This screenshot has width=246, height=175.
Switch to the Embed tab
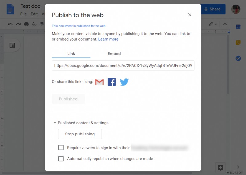pos(114,54)
